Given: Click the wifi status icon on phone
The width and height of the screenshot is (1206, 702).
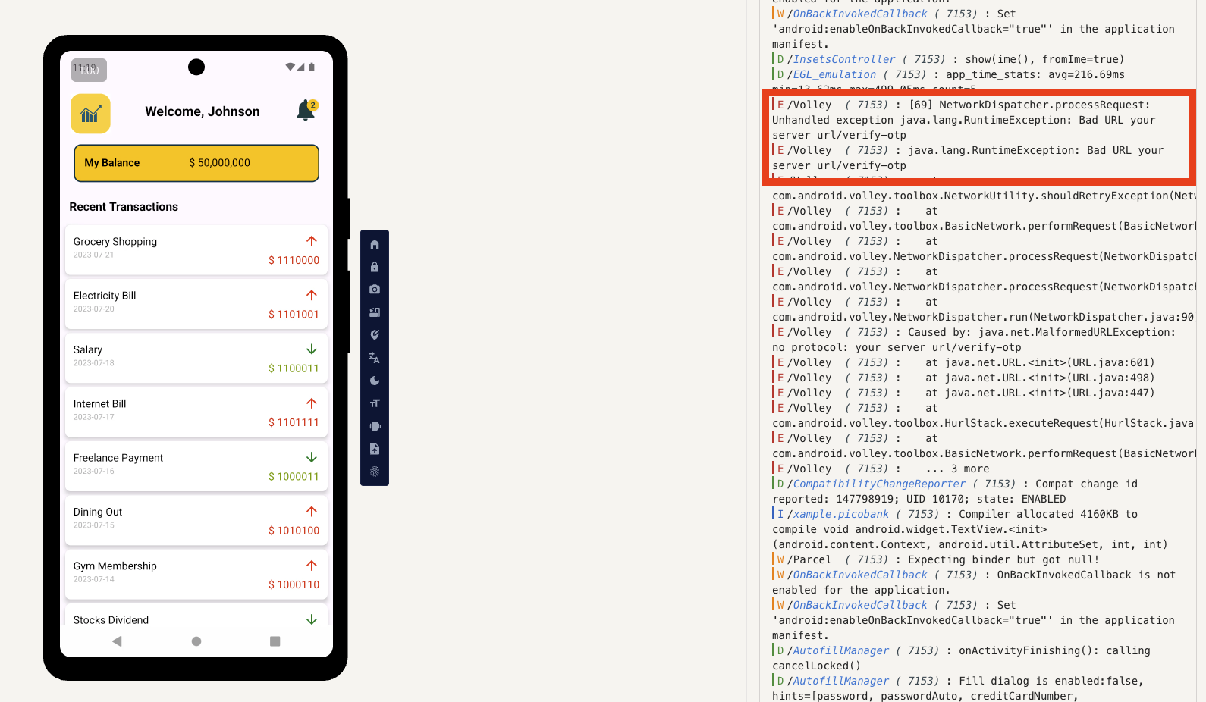Looking at the screenshot, I should 290,67.
